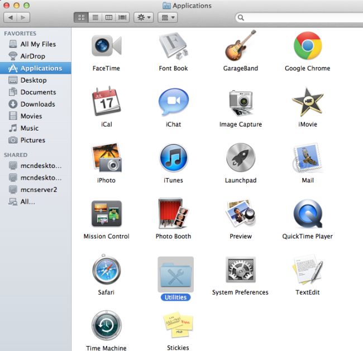The width and height of the screenshot is (363, 351).
Task: Select the iChat bubble icon
Action: (x=173, y=102)
